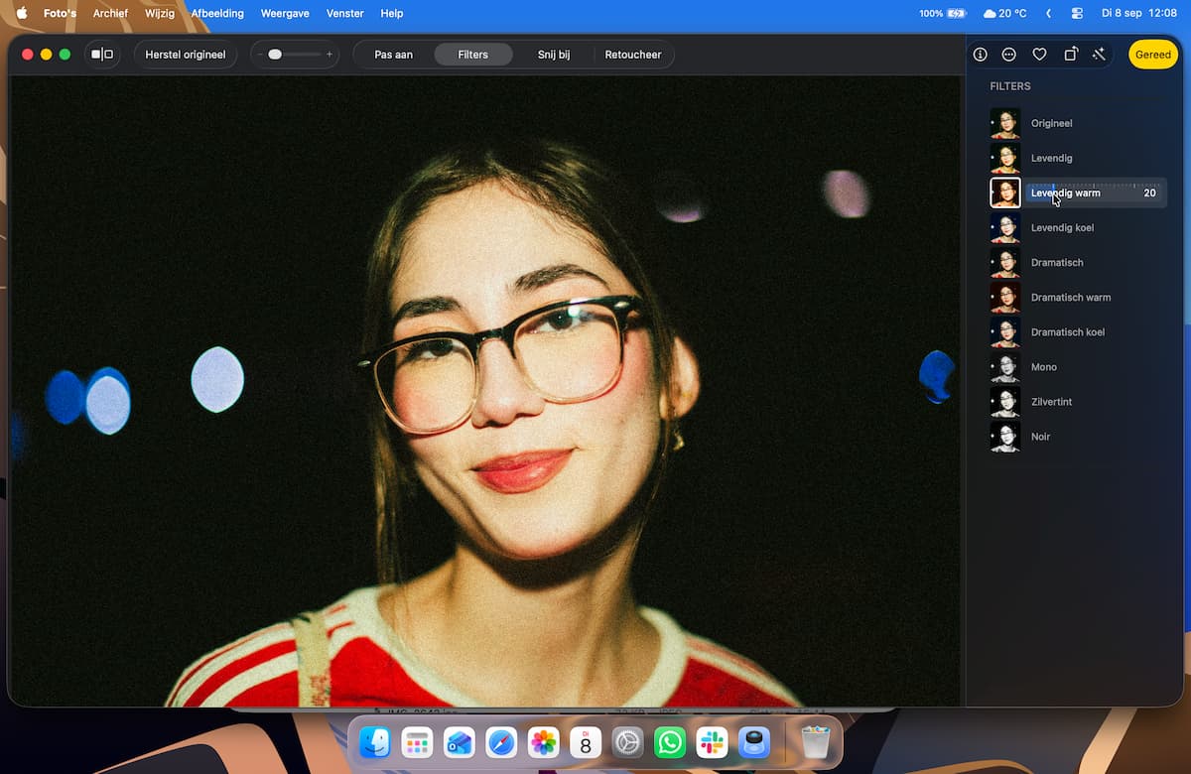Open the Trash in the Dock
1191x774 pixels.
(x=815, y=742)
